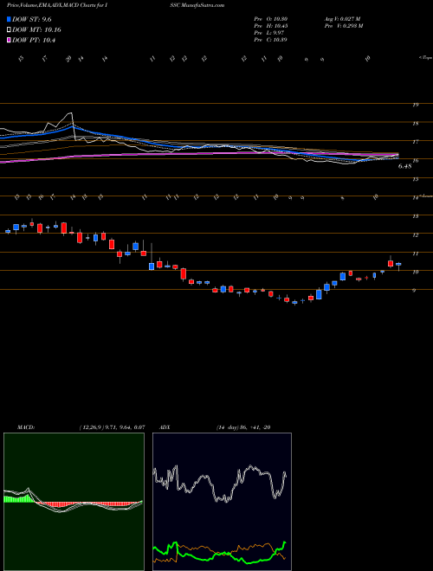Click the 'Pre L: 9.97' low value
This screenshot has width=433, height=571.
click(x=269, y=33)
